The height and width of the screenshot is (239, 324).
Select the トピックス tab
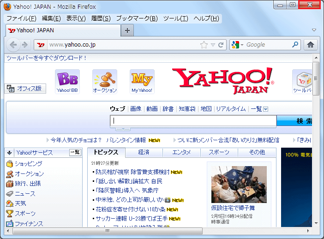[x=106, y=152]
